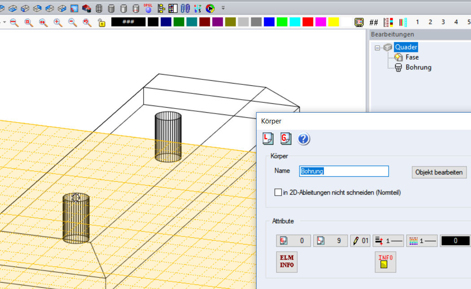Pick the cyan color swatch
The image size is (471, 289).
pyautogui.click(x=295, y=22)
